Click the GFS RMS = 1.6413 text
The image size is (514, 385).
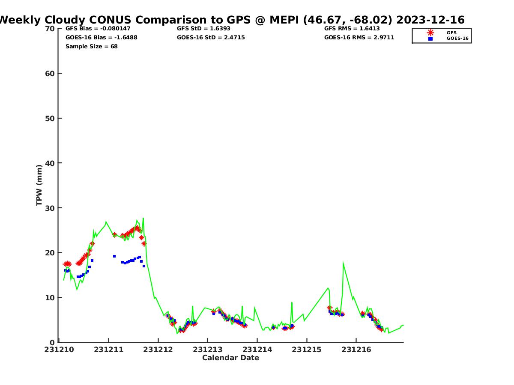tap(352, 29)
